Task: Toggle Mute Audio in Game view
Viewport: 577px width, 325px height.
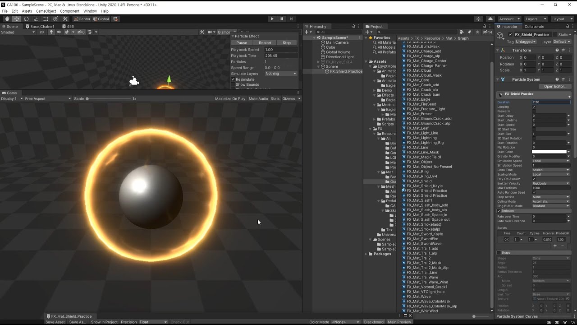Action: click(258, 99)
